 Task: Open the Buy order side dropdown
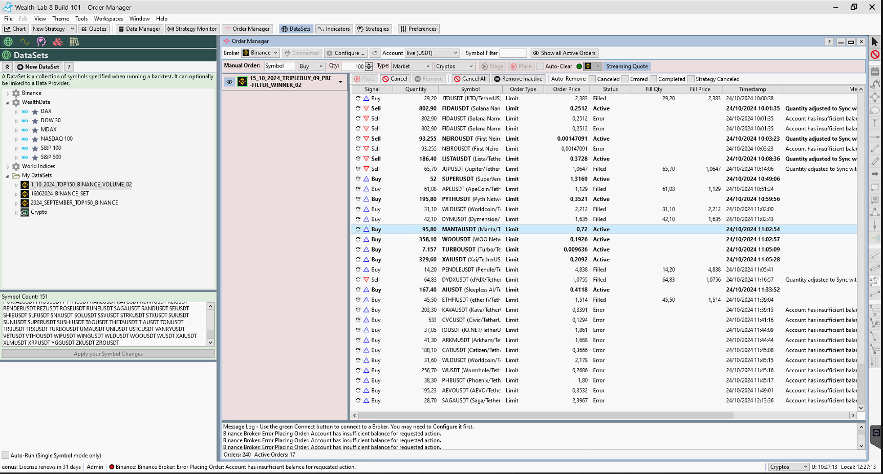point(311,66)
